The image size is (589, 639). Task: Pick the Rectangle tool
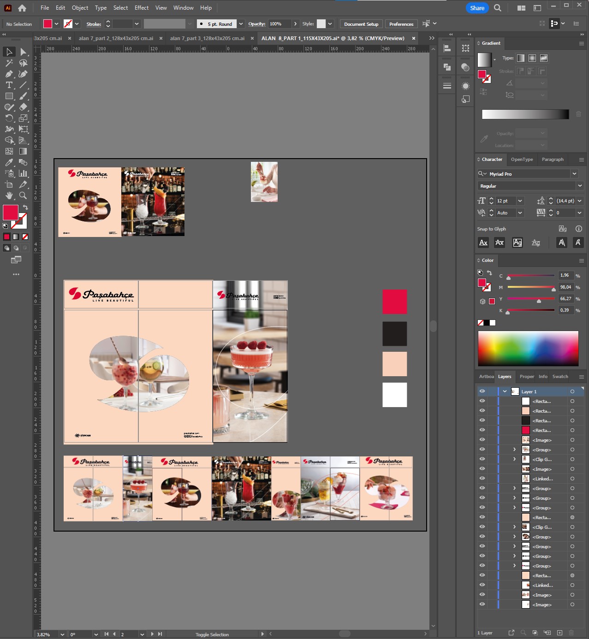[9, 96]
